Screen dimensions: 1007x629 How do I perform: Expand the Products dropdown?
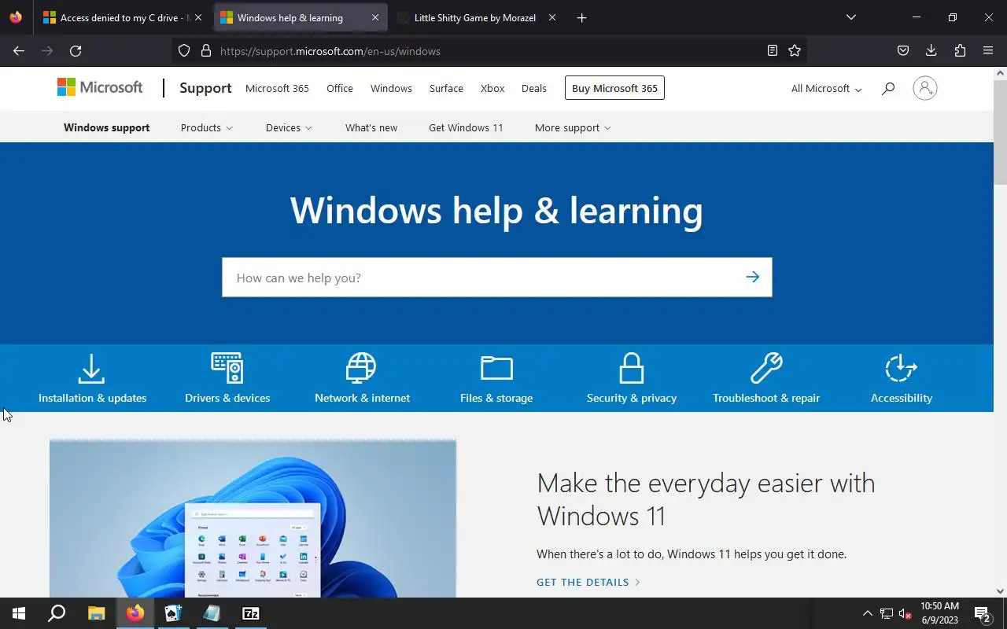pos(207,127)
